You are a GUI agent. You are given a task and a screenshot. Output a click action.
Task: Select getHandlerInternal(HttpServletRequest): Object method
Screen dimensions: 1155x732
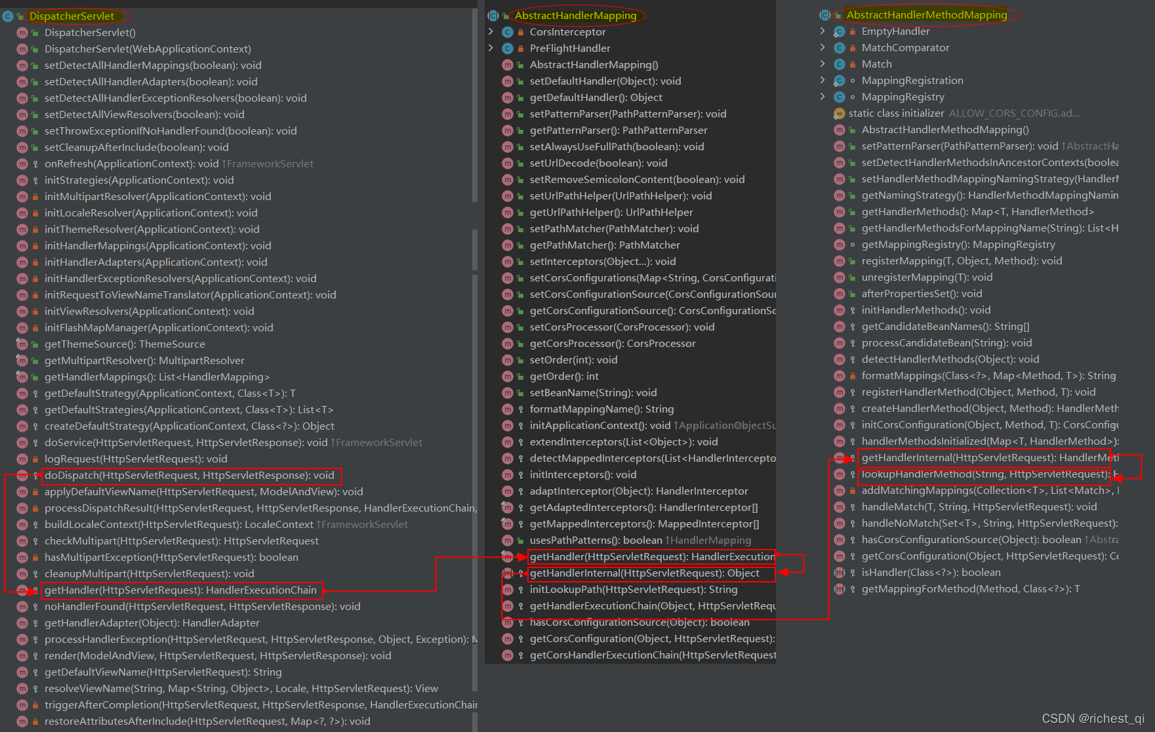point(644,573)
